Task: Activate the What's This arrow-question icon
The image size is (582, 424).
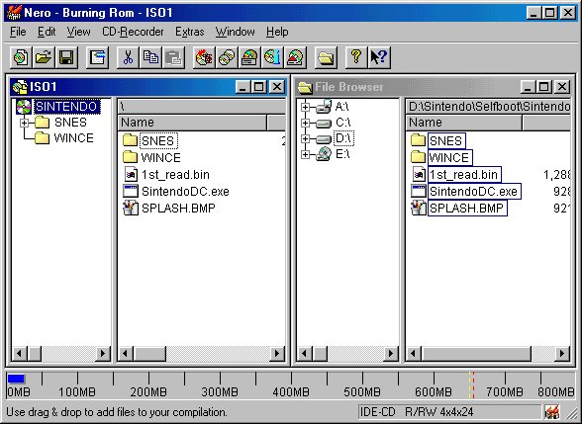Action: tap(379, 57)
